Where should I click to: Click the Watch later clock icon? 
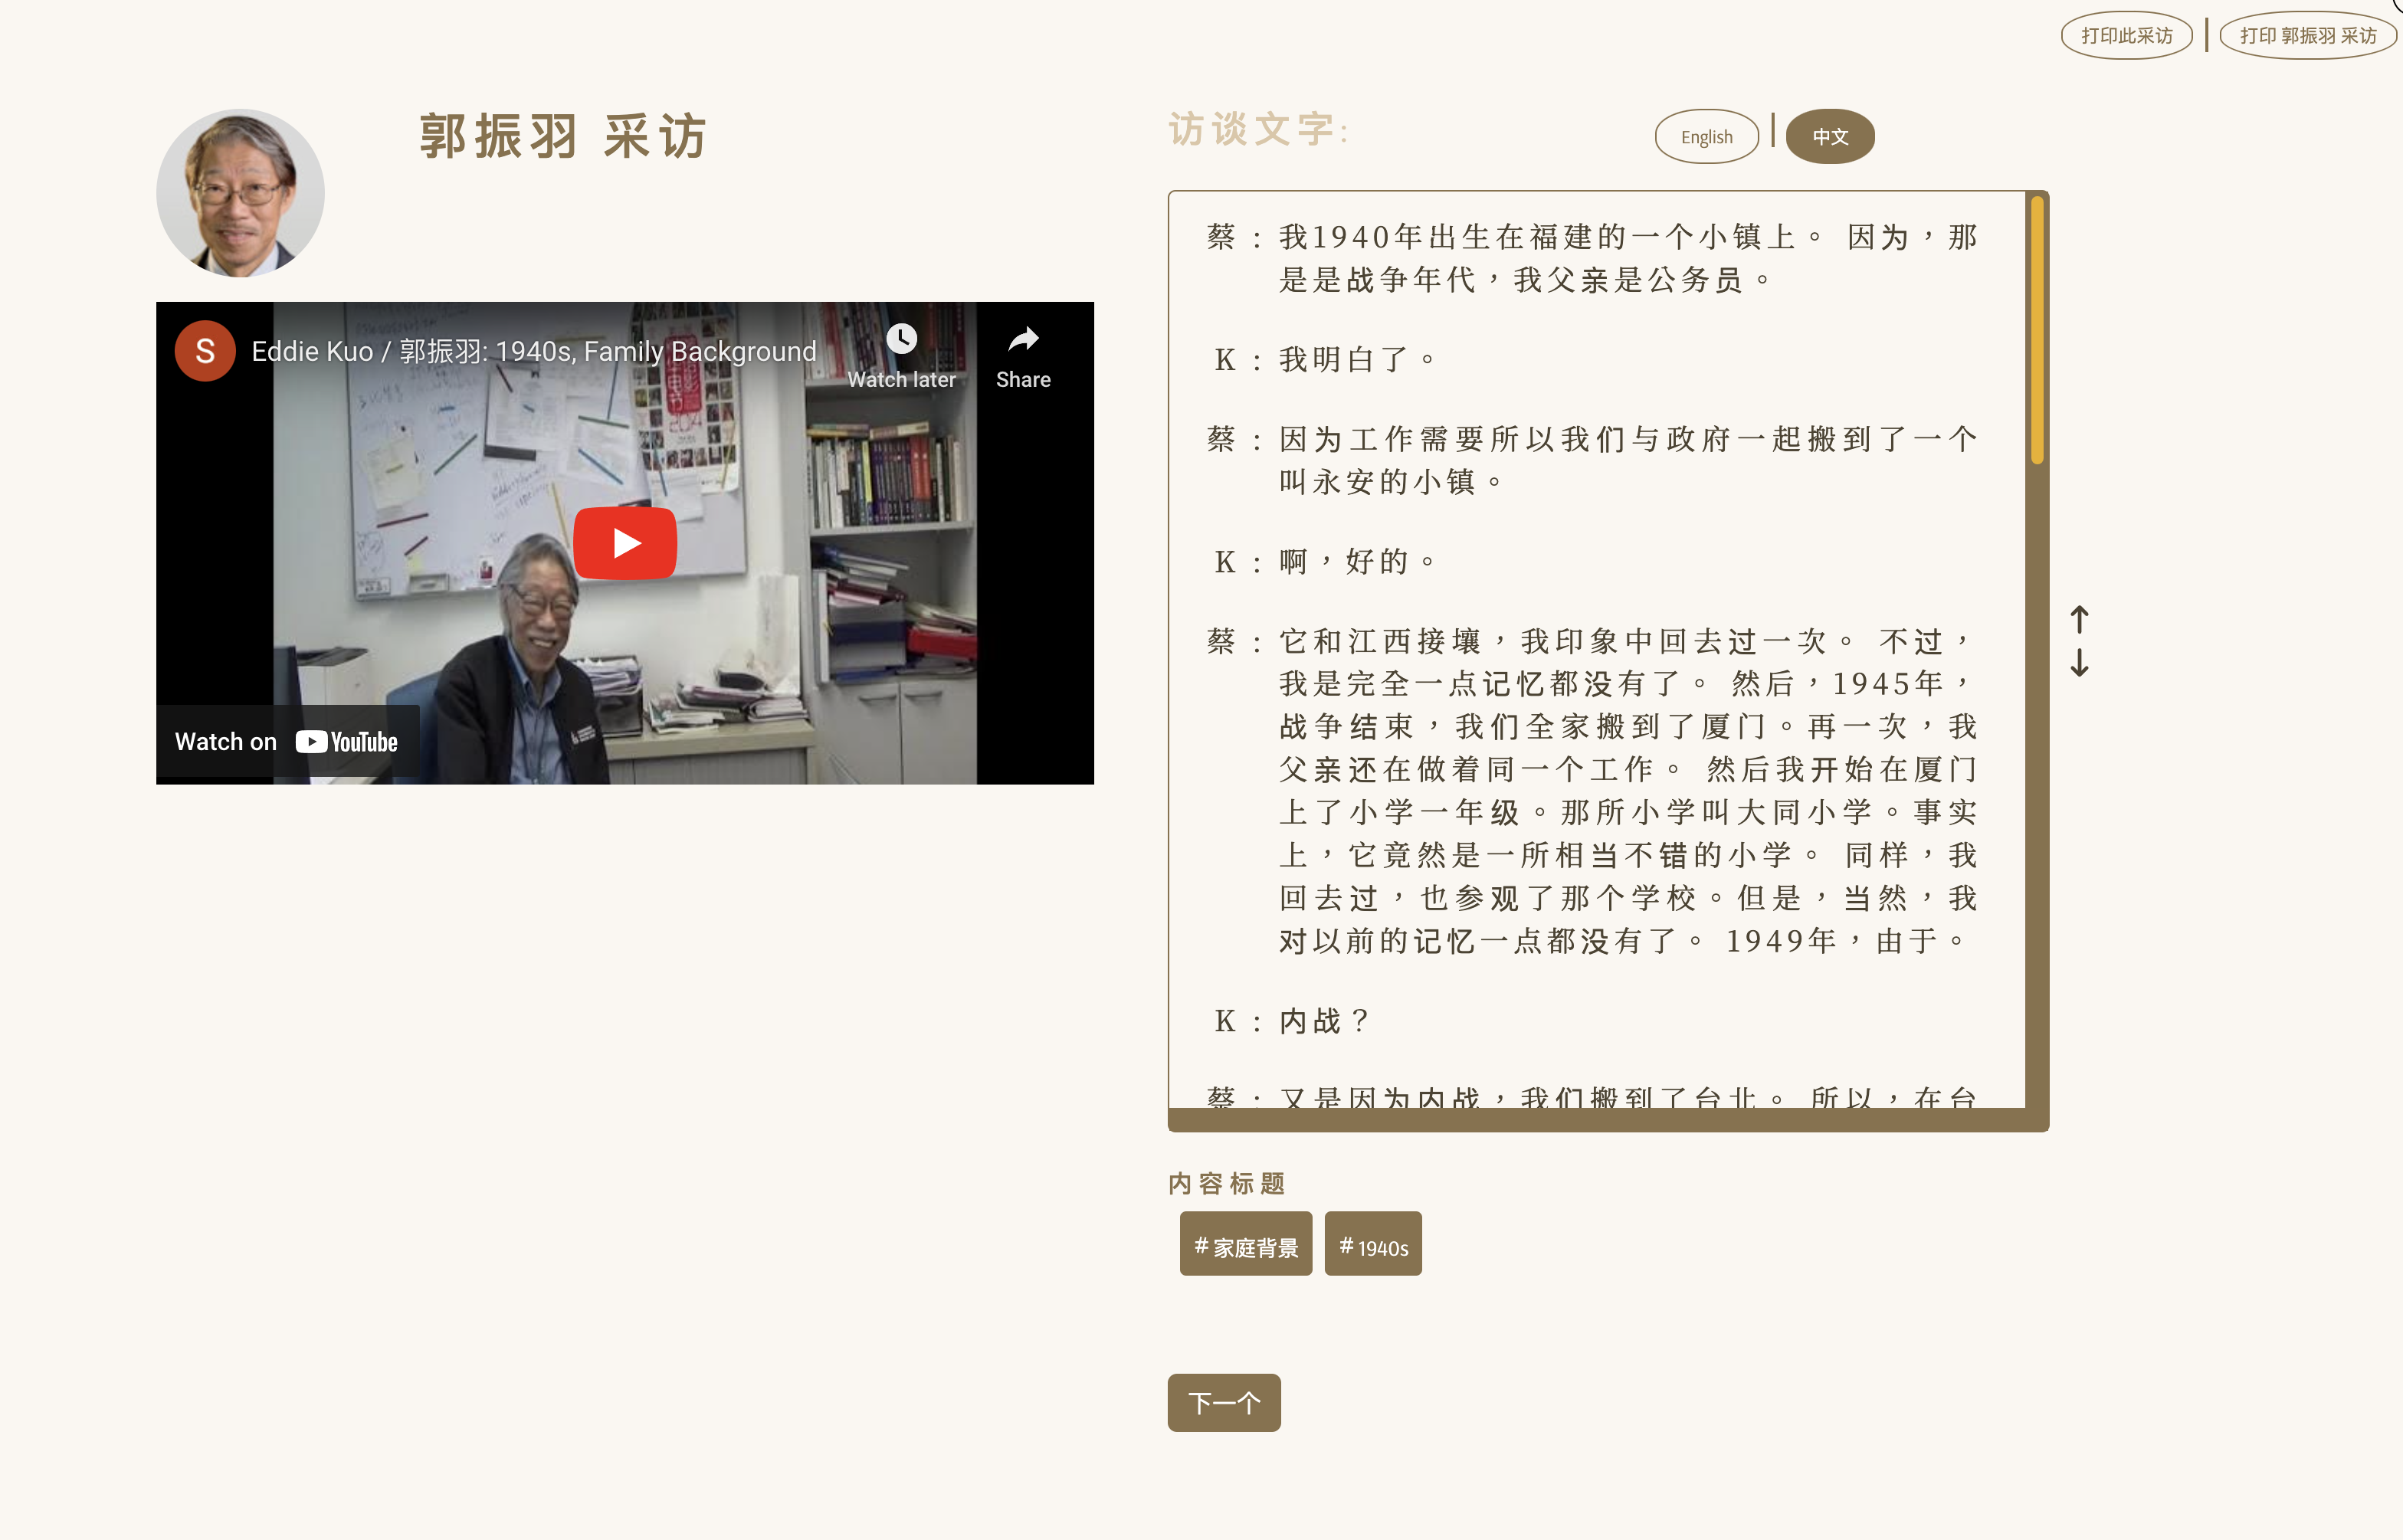[901, 340]
